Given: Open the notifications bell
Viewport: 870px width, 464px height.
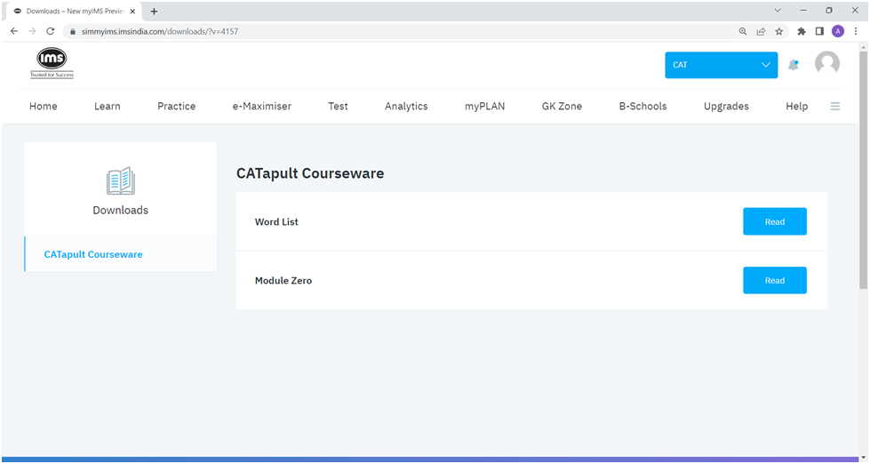Looking at the screenshot, I should pyautogui.click(x=794, y=65).
